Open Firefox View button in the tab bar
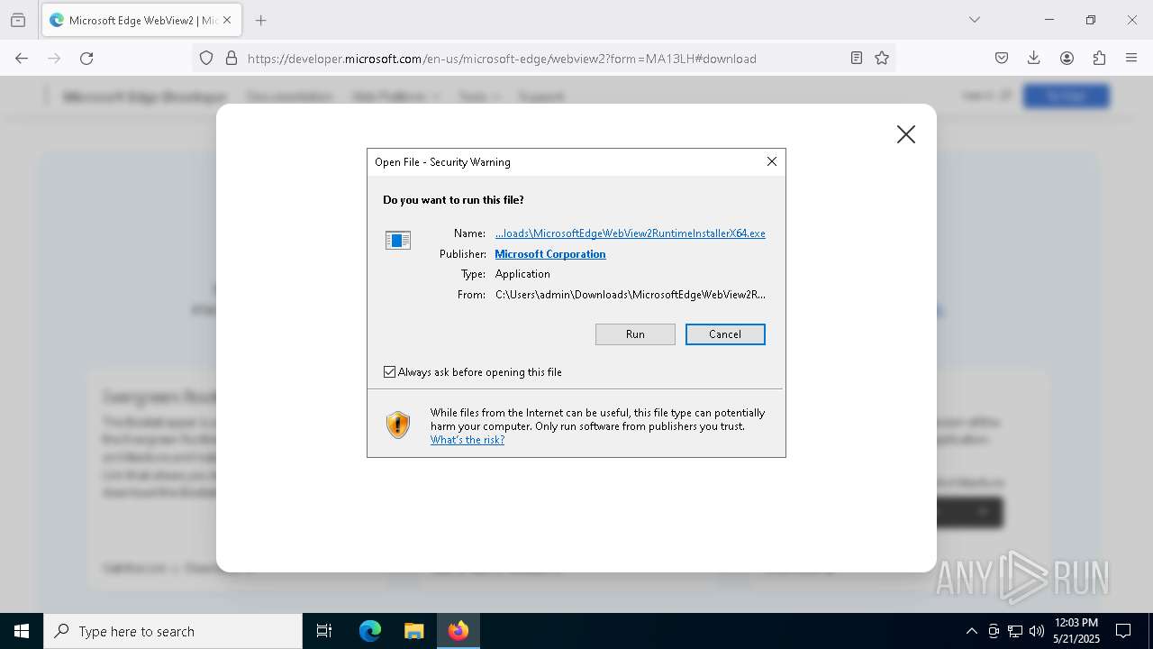 click(18, 20)
